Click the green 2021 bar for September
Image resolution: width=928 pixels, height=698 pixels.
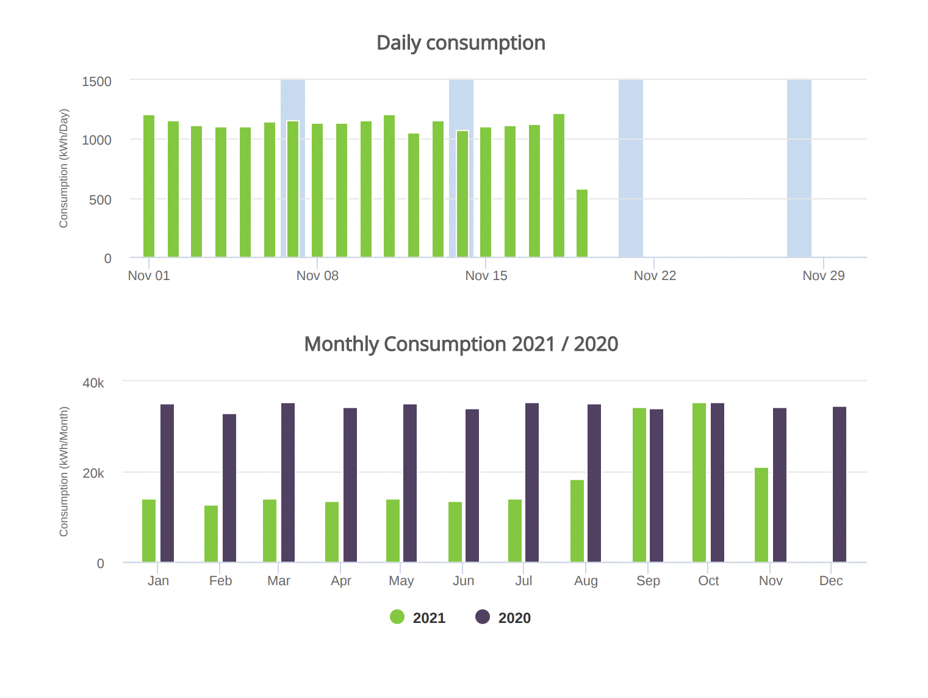639,485
